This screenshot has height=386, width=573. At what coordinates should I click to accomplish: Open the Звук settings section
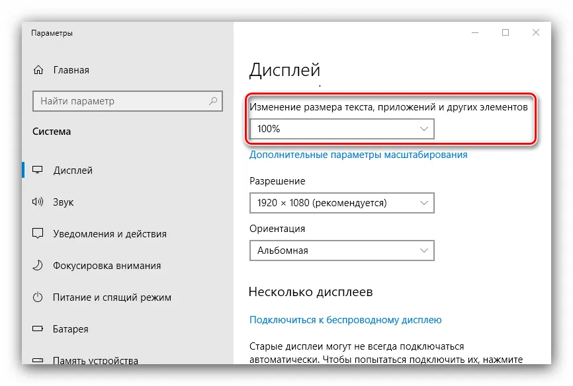[64, 202]
